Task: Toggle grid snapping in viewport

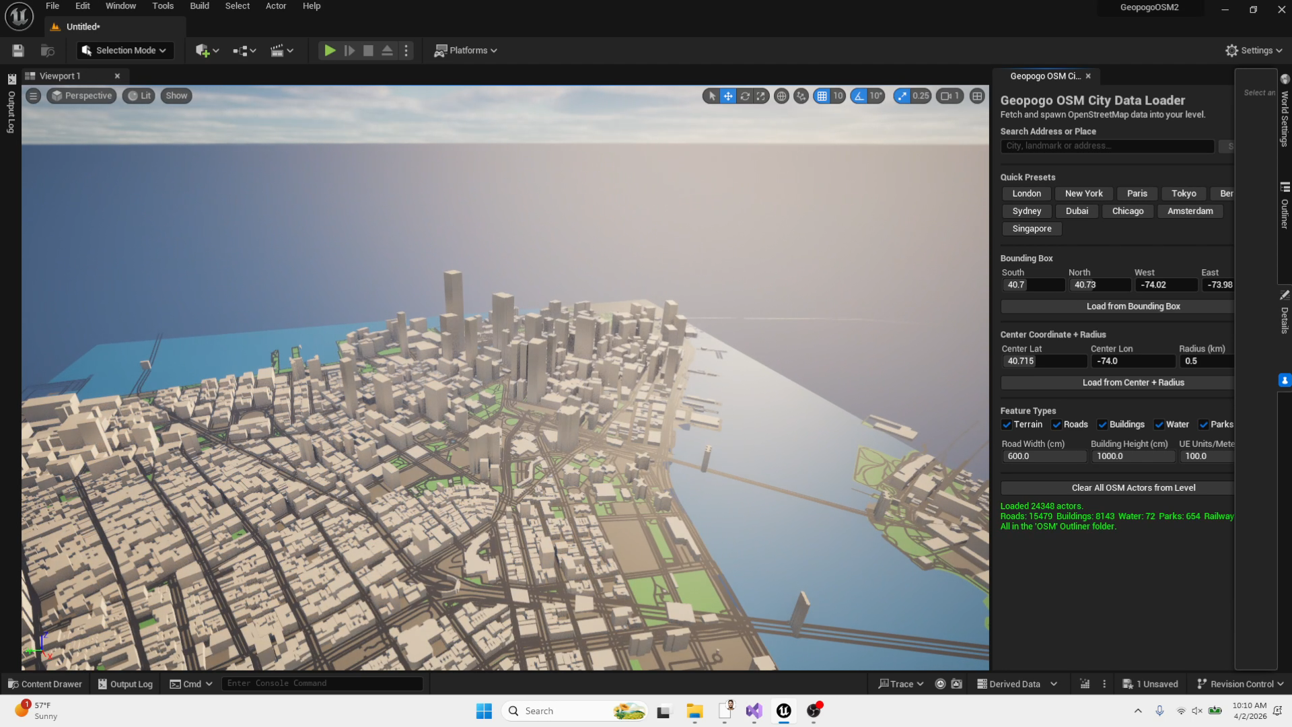Action: pyautogui.click(x=822, y=96)
